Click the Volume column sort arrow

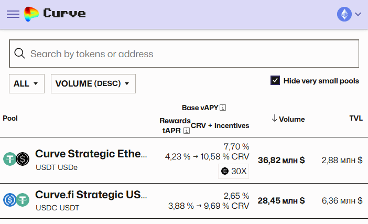pos(274,119)
